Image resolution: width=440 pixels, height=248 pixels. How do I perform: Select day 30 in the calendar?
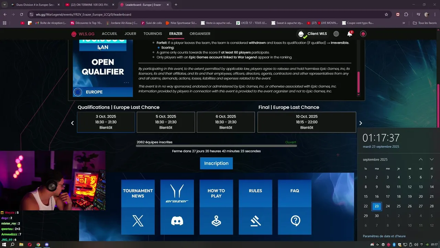377,216
